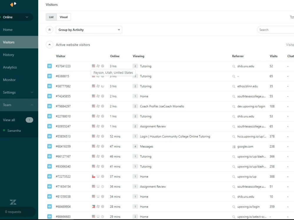Sort by the Visits column header
This screenshot has height=220, width=294.
pos(273,56)
